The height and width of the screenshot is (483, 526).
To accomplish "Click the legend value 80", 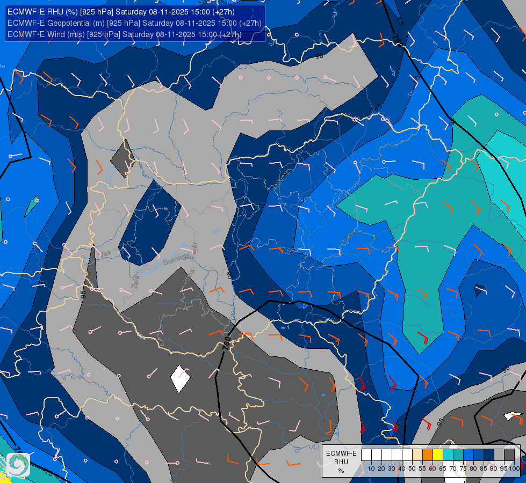I will click(x=473, y=469).
